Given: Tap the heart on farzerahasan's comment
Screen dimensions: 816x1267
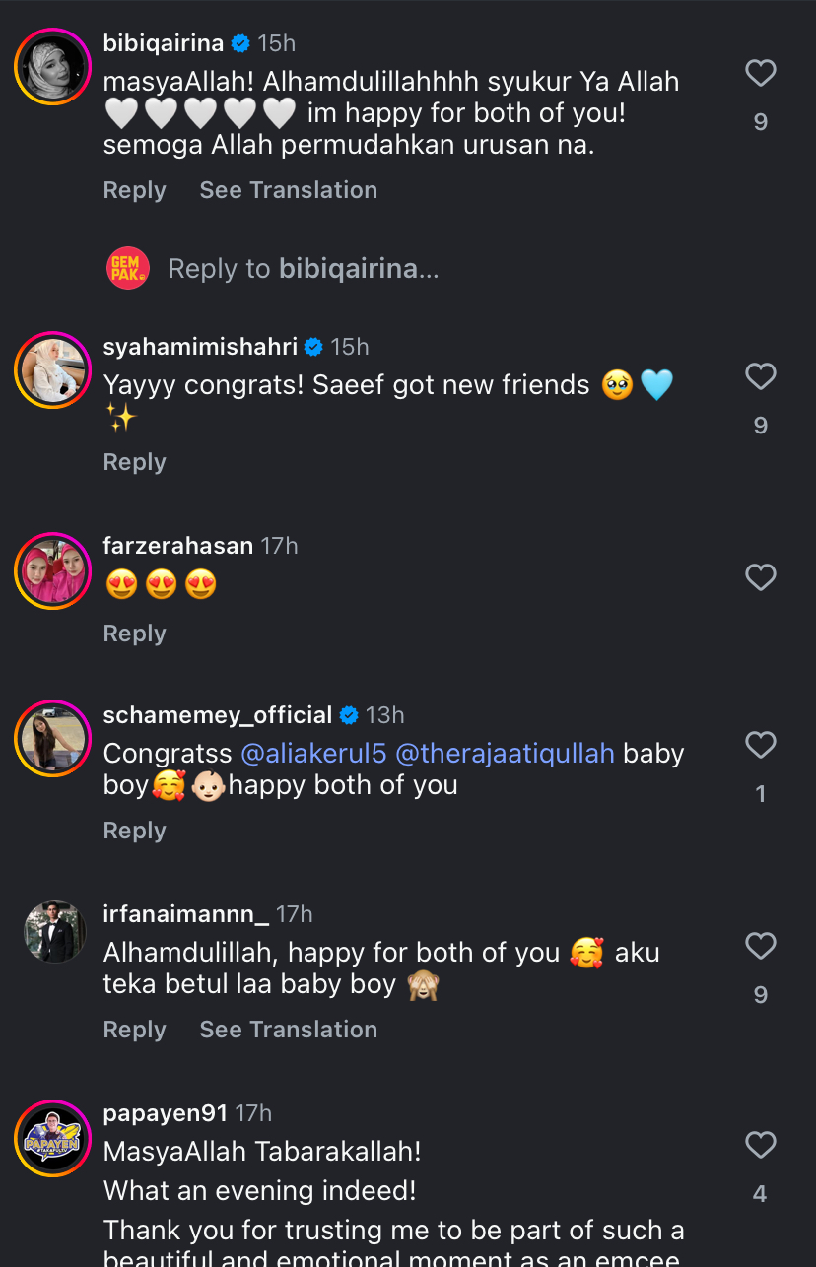Looking at the screenshot, I should 760,577.
